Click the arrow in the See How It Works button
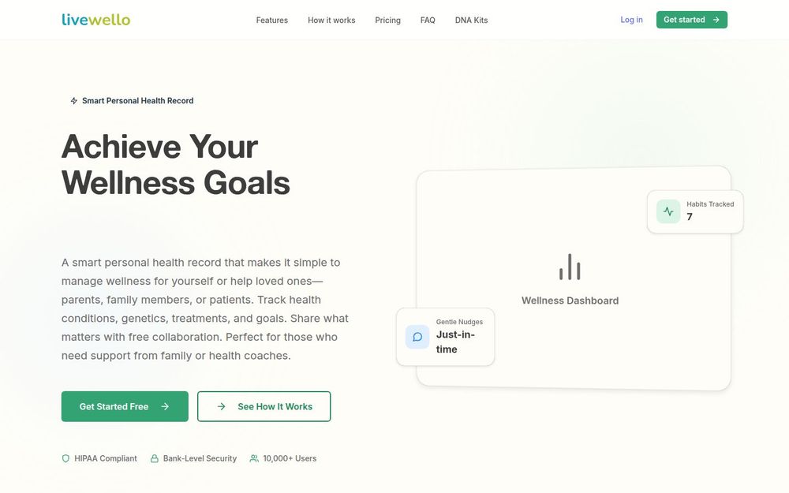Screen dimensions: 789x493 click(222, 406)
